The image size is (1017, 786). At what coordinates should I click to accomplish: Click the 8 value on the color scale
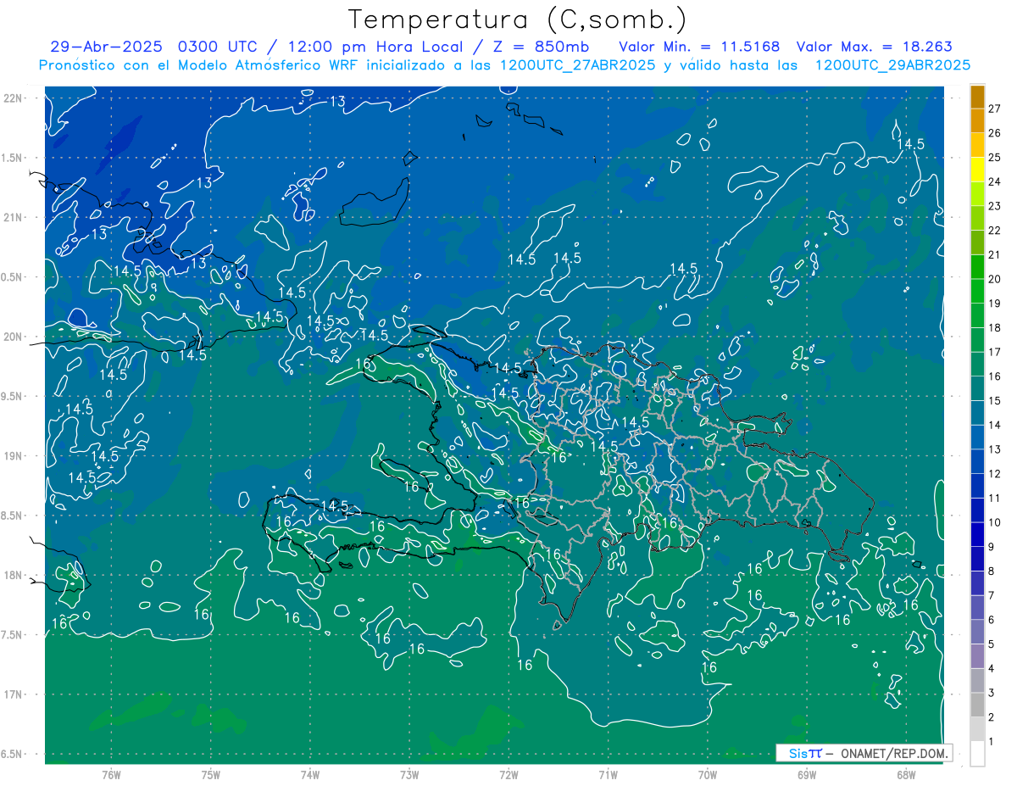click(992, 571)
